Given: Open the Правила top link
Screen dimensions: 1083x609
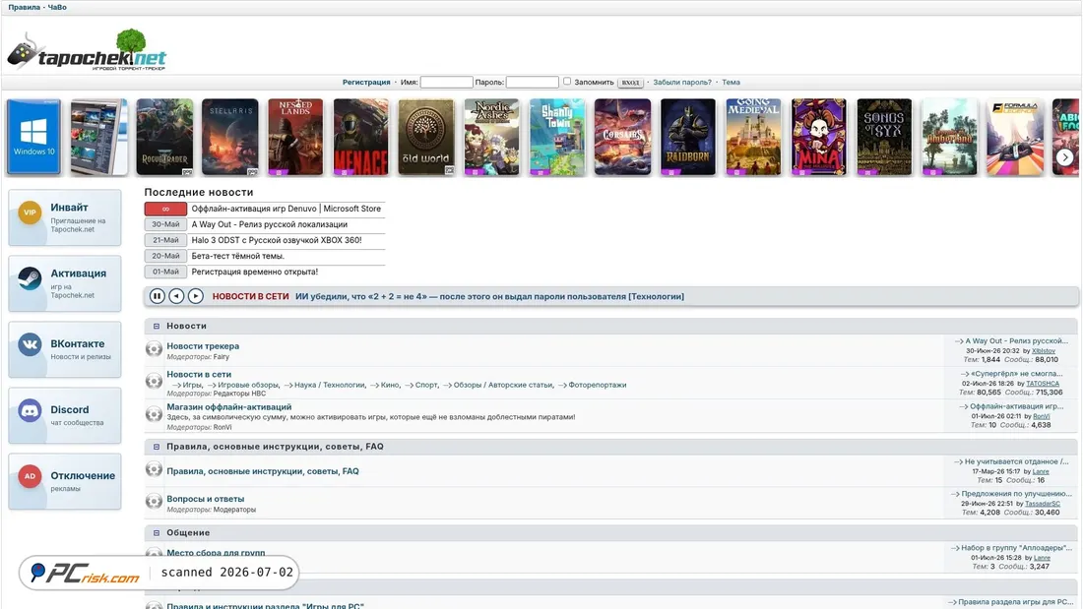Looking at the screenshot, I should click(x=25, y=7).
